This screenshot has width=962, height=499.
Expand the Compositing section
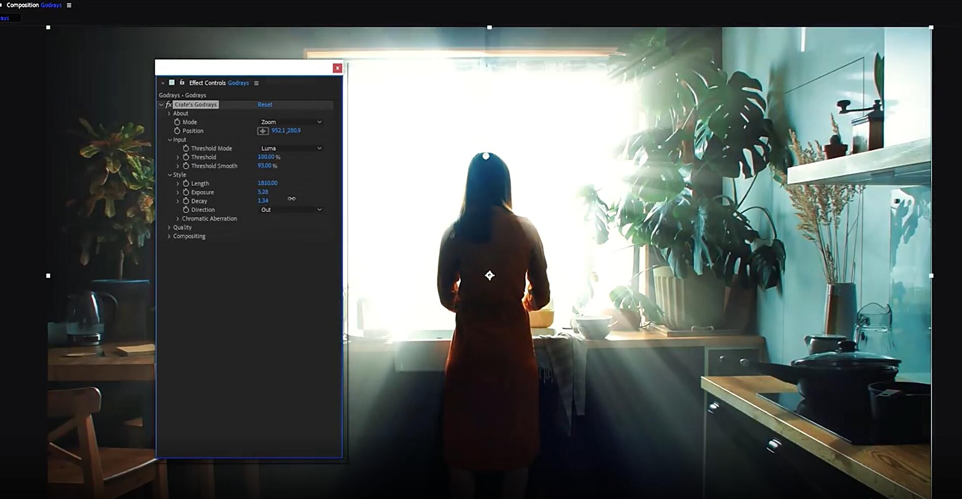coord(169,236)
